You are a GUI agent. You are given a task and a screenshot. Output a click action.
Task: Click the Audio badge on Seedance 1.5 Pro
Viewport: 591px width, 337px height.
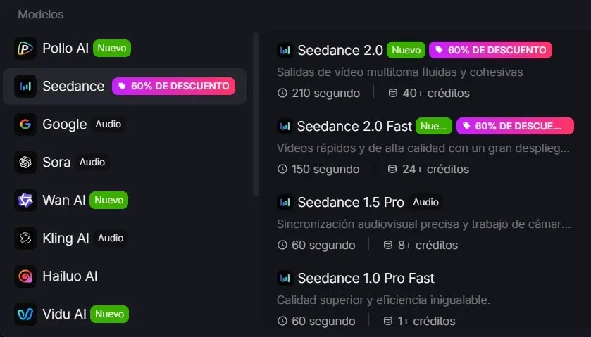click(425, 202)
